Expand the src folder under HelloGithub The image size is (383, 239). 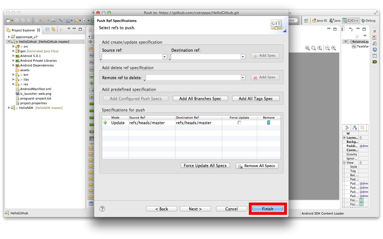13,46
